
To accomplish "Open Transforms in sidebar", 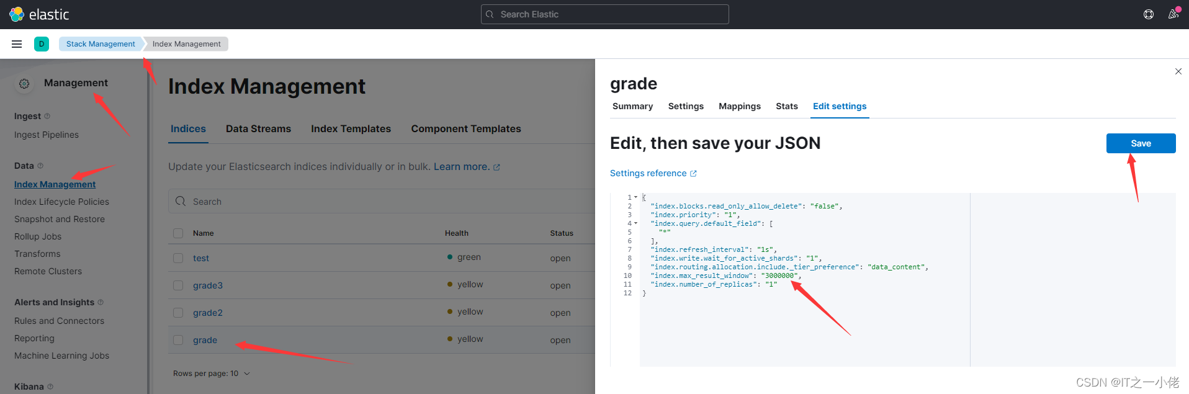I will (37, 254).
